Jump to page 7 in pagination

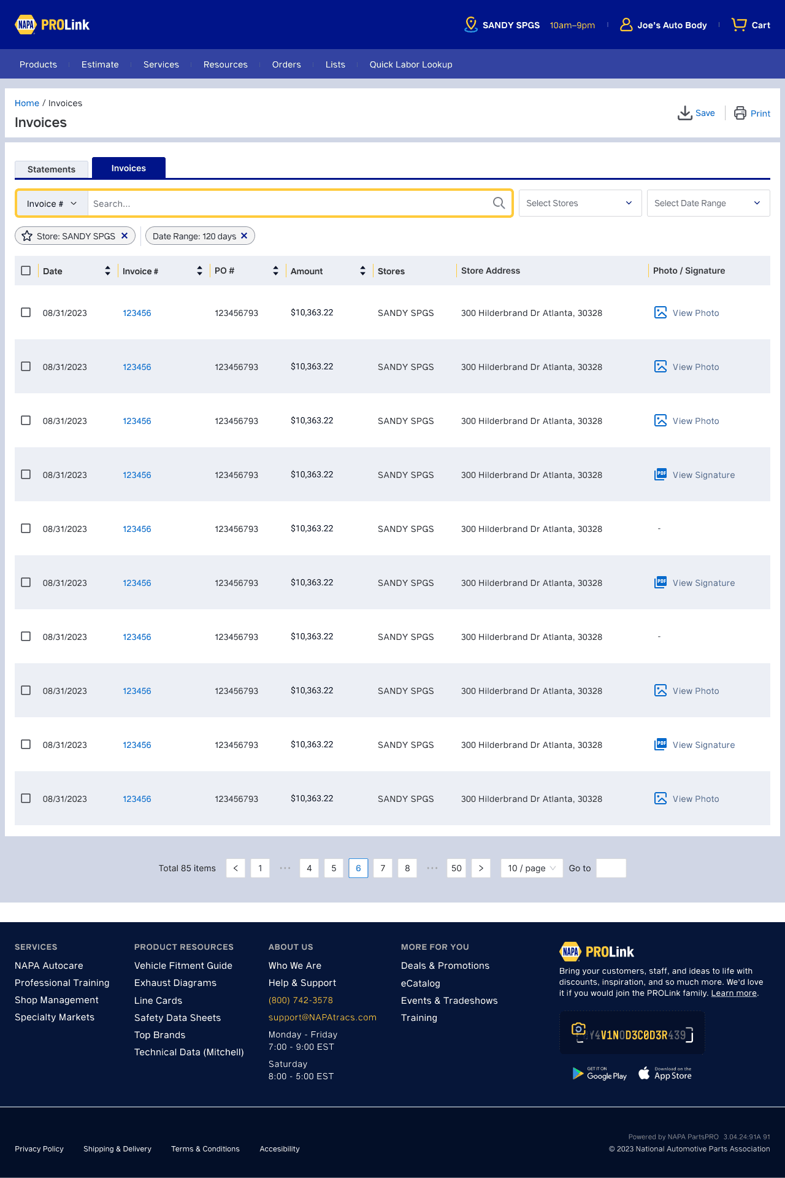coord(383,868)
